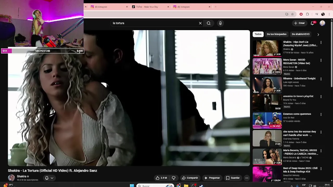
Task: Click the Crear button
Action: coord(299,23)
